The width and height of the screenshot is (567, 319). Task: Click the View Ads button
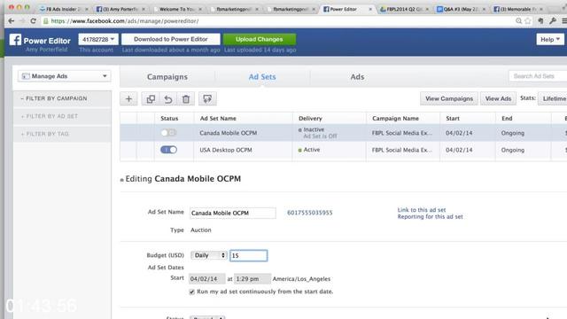[498, 98]
